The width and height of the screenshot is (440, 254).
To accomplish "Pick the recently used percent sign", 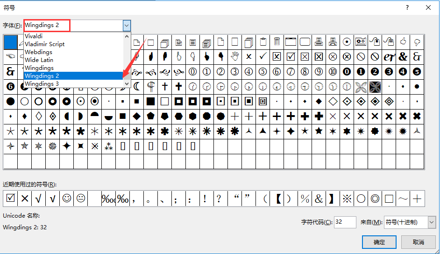I will pyautogui.click(x=305, y=198).
